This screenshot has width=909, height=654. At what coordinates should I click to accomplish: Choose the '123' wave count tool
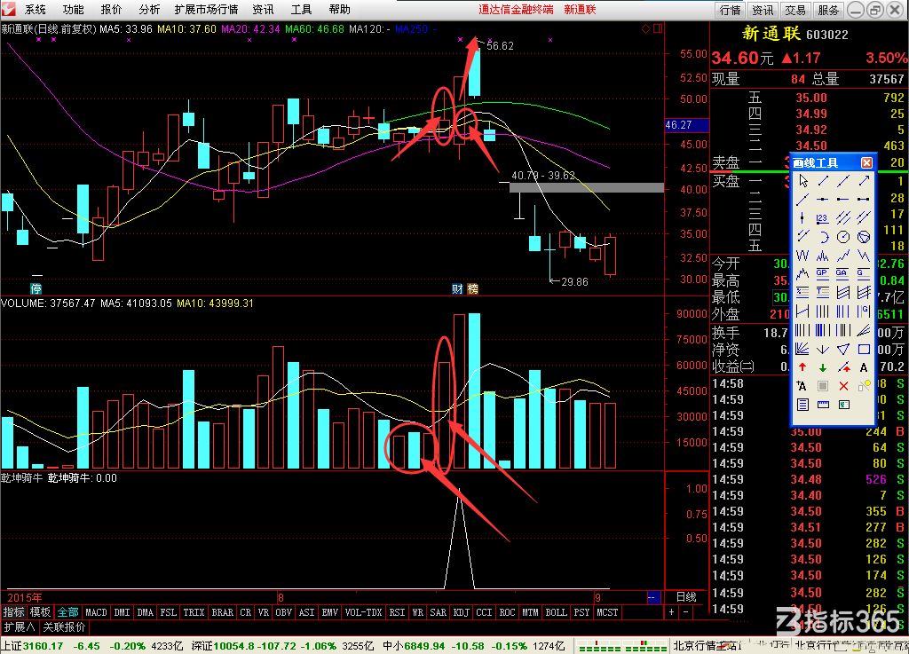[x=823, y=218]
